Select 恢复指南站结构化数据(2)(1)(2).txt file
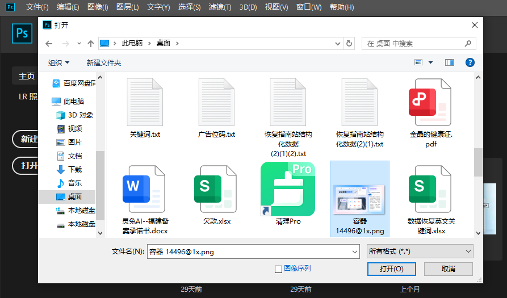 288,103
